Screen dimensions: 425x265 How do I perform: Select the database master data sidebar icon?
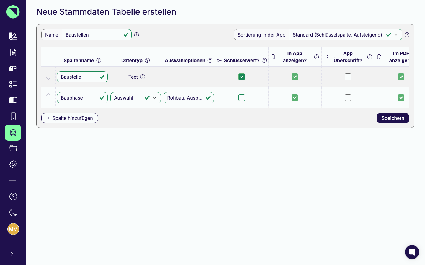[x=13, y=132]
